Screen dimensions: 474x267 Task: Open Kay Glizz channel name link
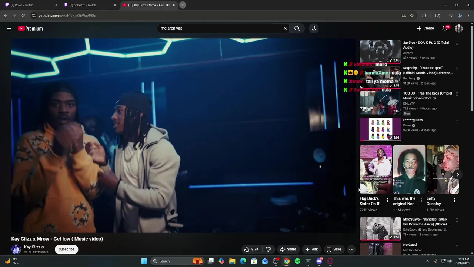click(x=32, y=247)
